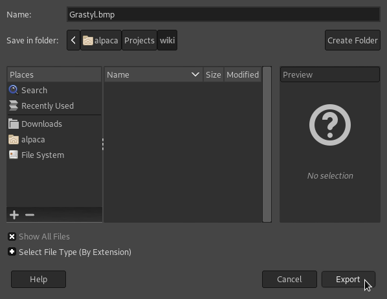Click the question mark preview icon
387x299 pixels.
coord(330,125)
